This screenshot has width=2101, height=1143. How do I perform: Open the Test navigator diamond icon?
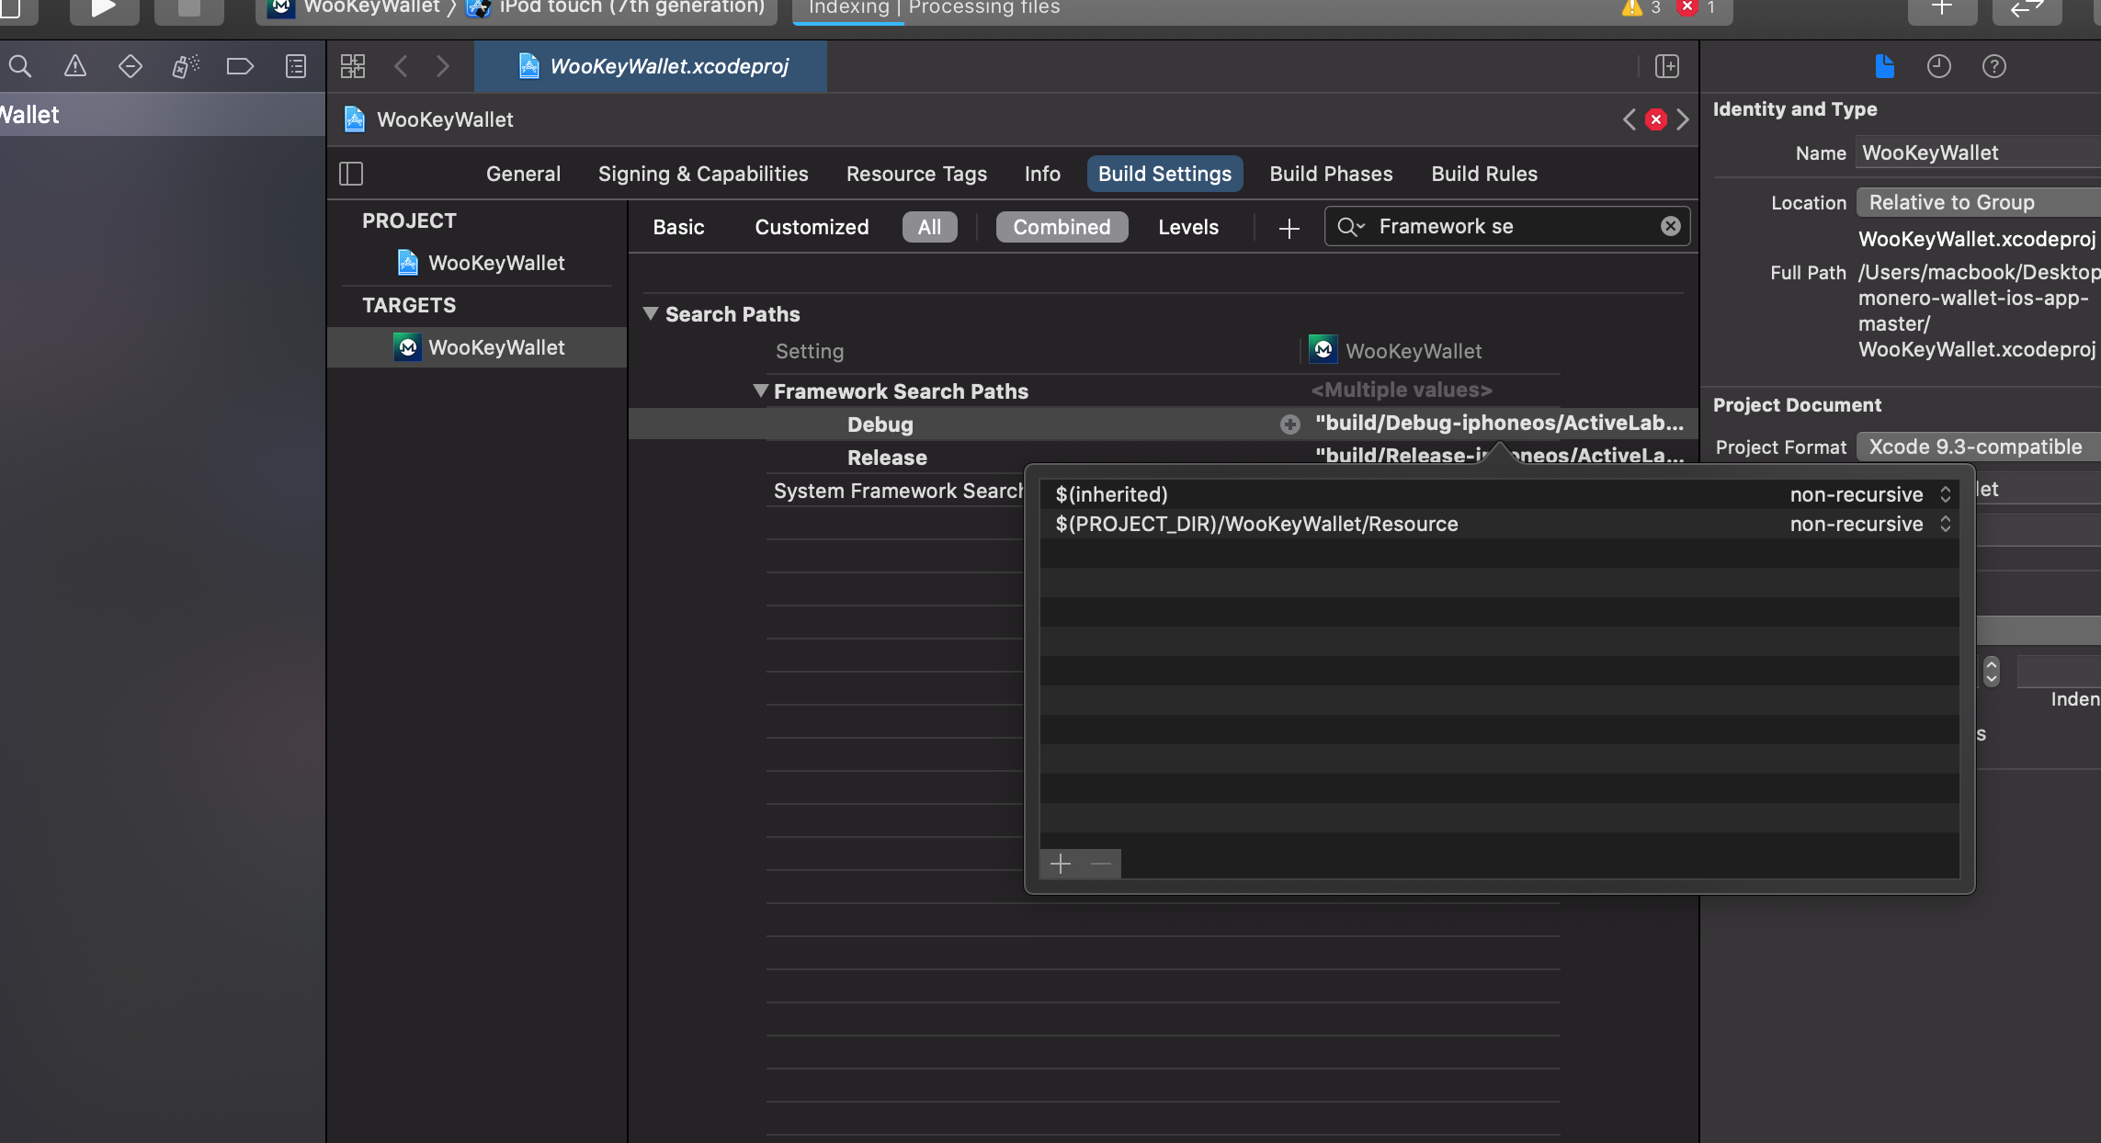tap(131, 66)
